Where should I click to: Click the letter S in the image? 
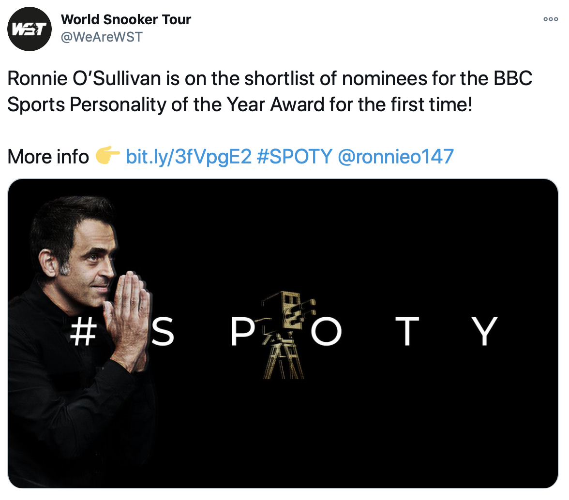click(163, 332)
